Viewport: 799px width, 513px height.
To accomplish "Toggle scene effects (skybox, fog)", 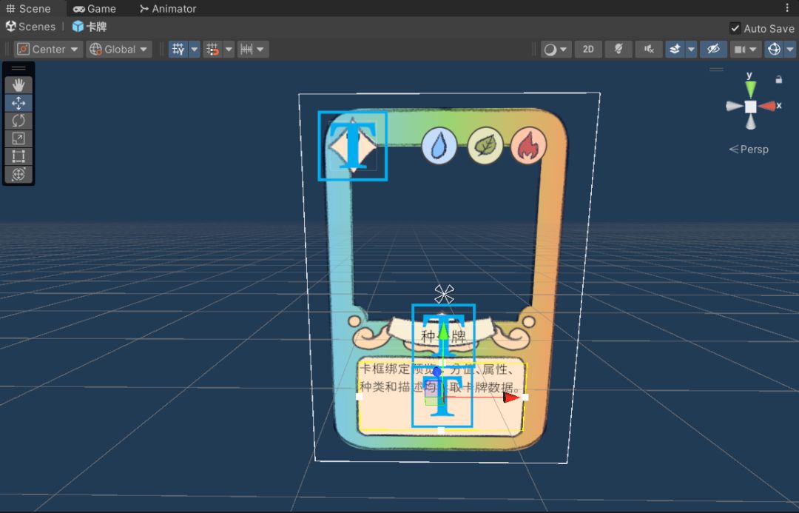I will click(x=675, y=50).
